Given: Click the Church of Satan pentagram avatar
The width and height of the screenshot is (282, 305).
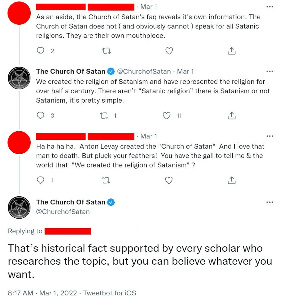Looking at the screenshot, I should tap(19, 78).
